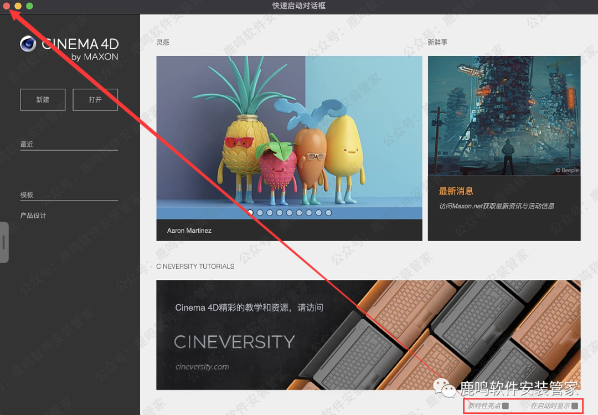The width and height of the screenshot is (598, 415).
Task: Maximize the window with the green button
Action: [x=29, y=6]
